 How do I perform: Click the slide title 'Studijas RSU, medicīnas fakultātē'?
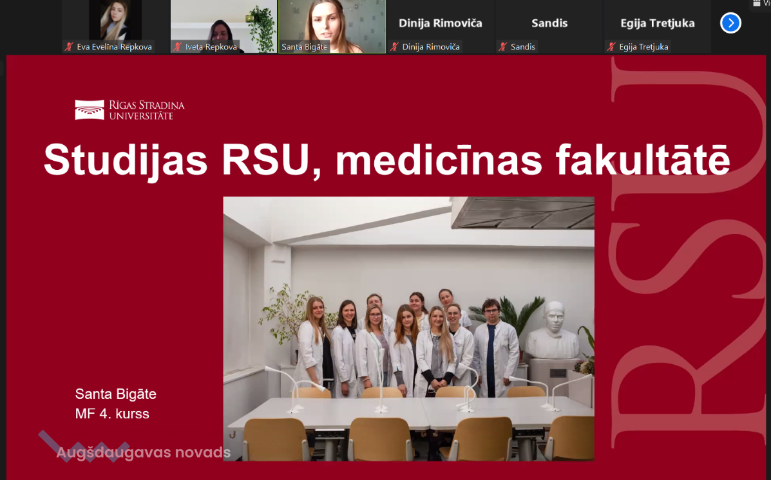pos(387,160)
